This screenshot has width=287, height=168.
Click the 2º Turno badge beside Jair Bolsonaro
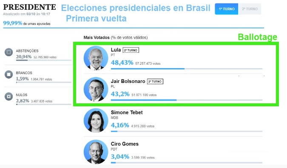coord(155,81)
